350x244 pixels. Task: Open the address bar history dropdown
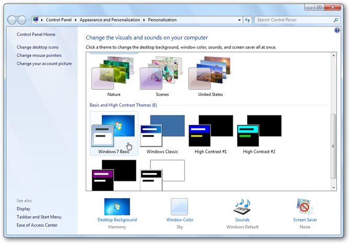click(239, 20)
